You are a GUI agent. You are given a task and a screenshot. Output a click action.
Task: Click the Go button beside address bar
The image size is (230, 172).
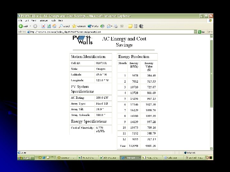pyautogui.click(x=201, y=32)
